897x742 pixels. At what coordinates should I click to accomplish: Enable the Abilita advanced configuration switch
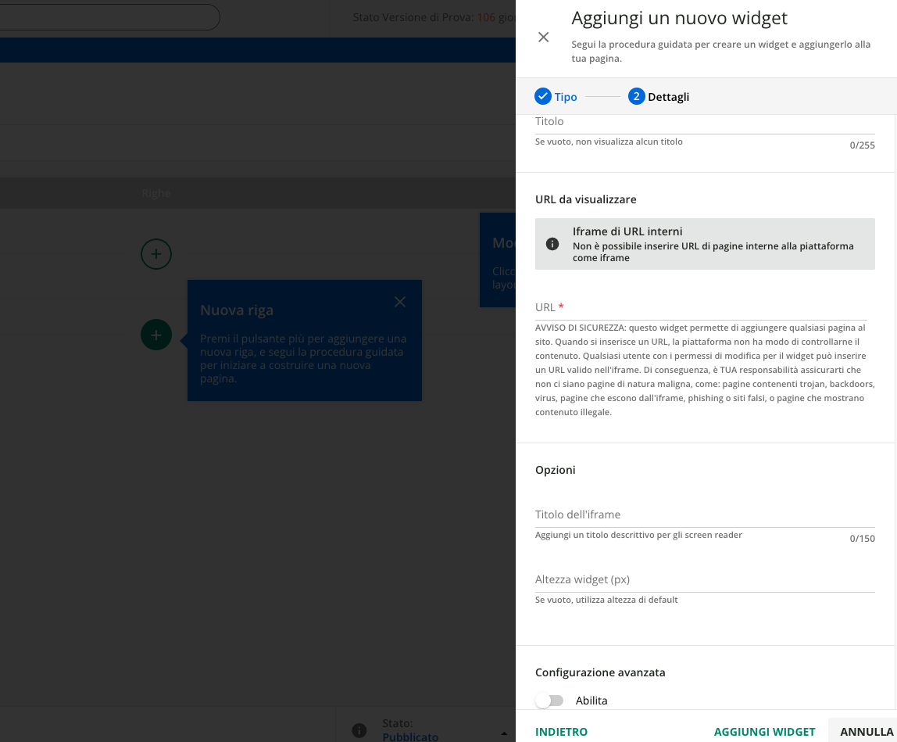550,701
